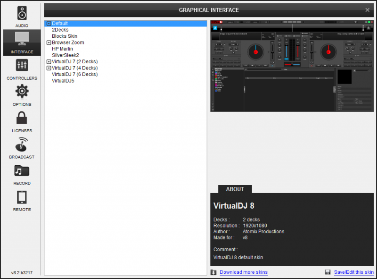Open the Options gear icon
The width and height of the screenshot is (377, 279).
point(22,91)
